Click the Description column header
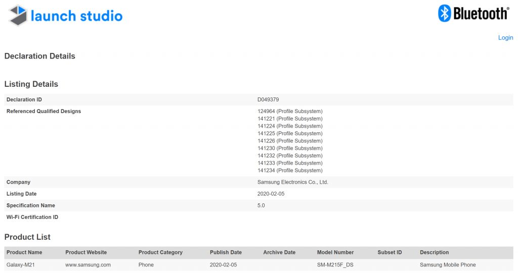518x274 pixels. 434,252
